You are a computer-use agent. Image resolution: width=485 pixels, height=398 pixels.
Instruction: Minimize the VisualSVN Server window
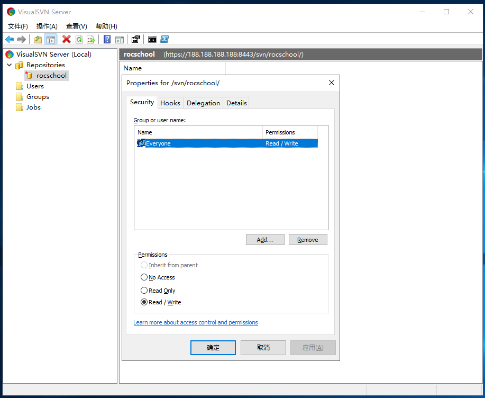click(423, 12)
